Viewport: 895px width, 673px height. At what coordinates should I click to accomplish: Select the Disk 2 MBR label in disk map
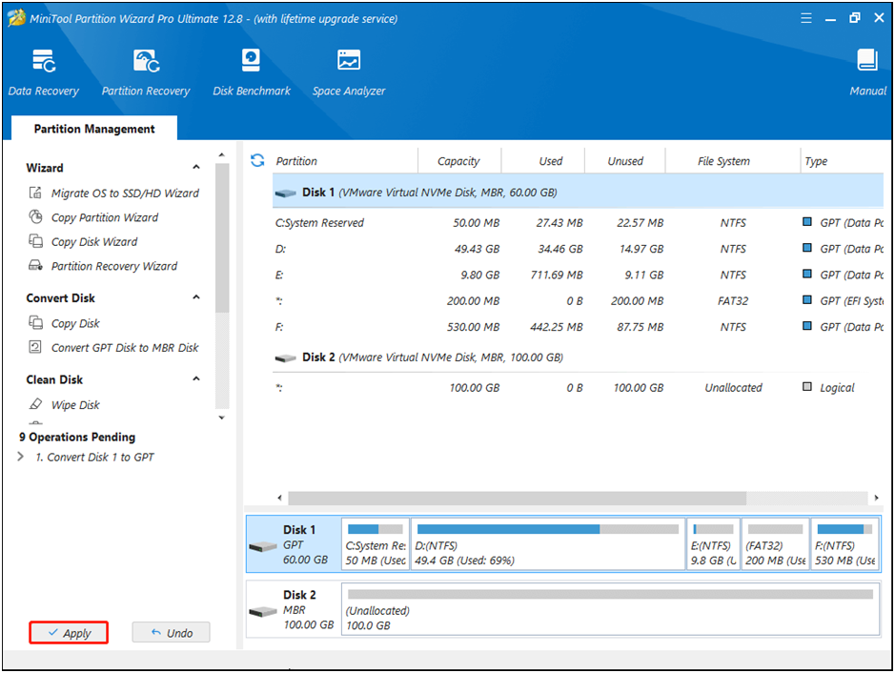click(294, 610)
